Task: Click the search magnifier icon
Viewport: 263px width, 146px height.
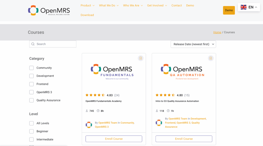Action: coord(33,44)
